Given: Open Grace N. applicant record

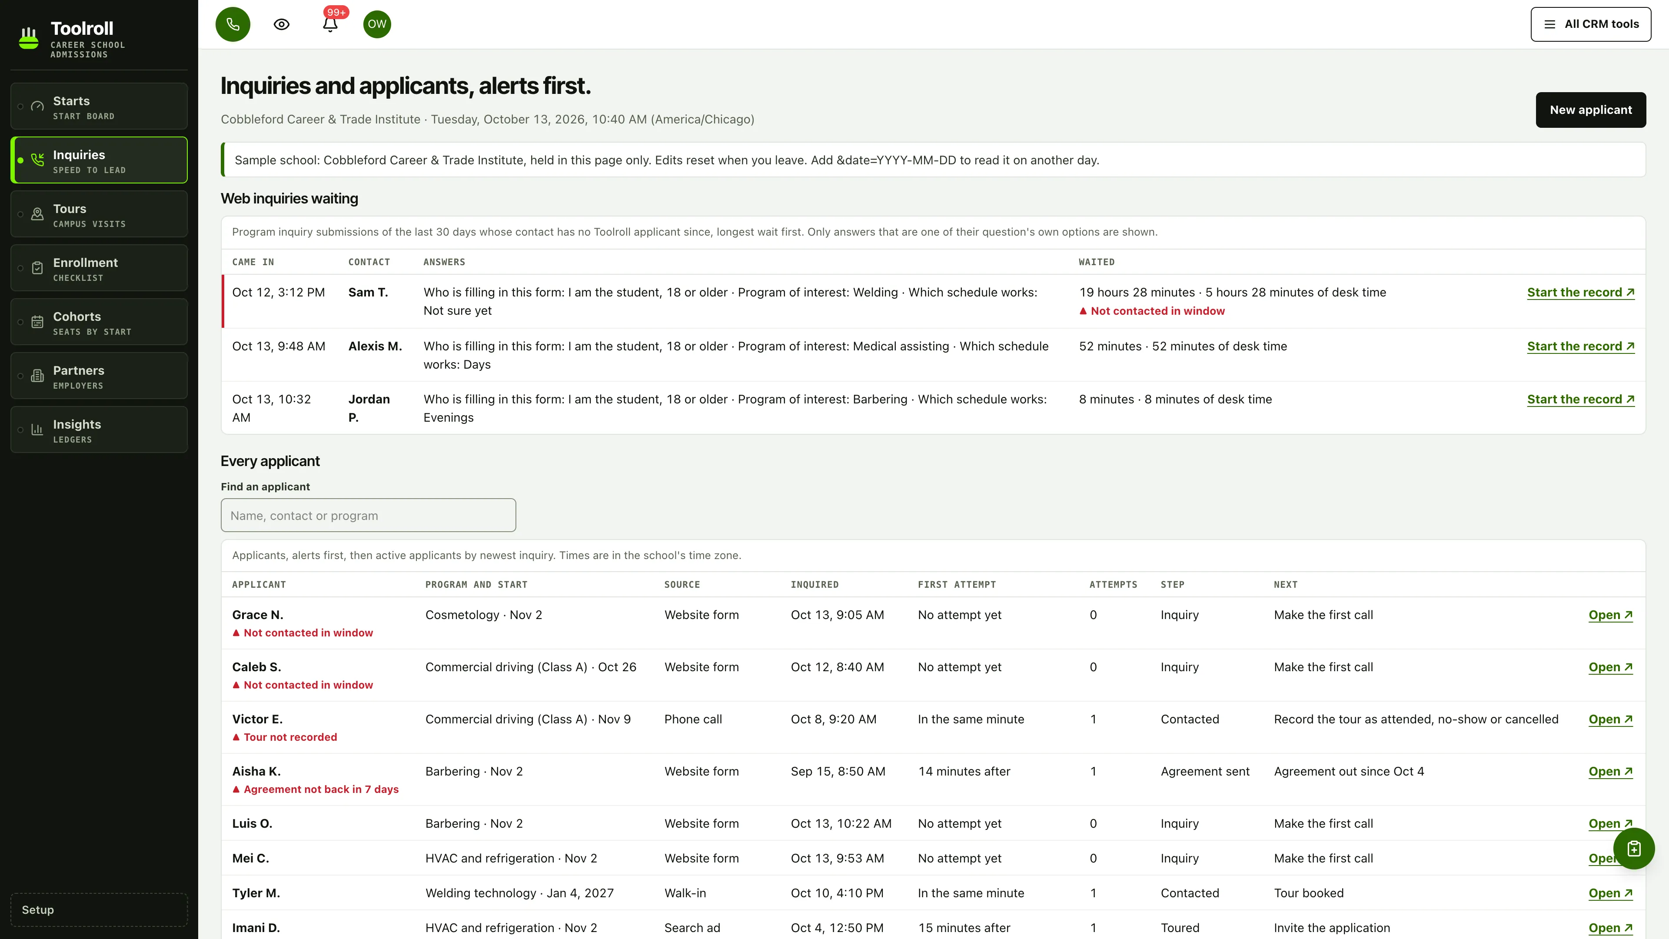Looking at the screenshot, I should pyautogui.click(x=1610, y=615).
